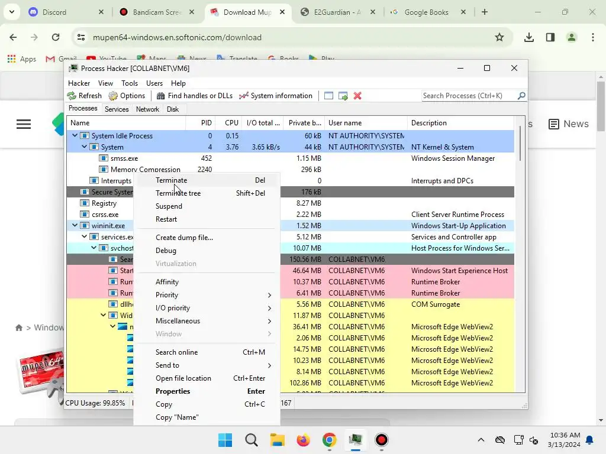Click the red X terminate window icon
This screenshot has height=454, width=606.
[357, 96]
